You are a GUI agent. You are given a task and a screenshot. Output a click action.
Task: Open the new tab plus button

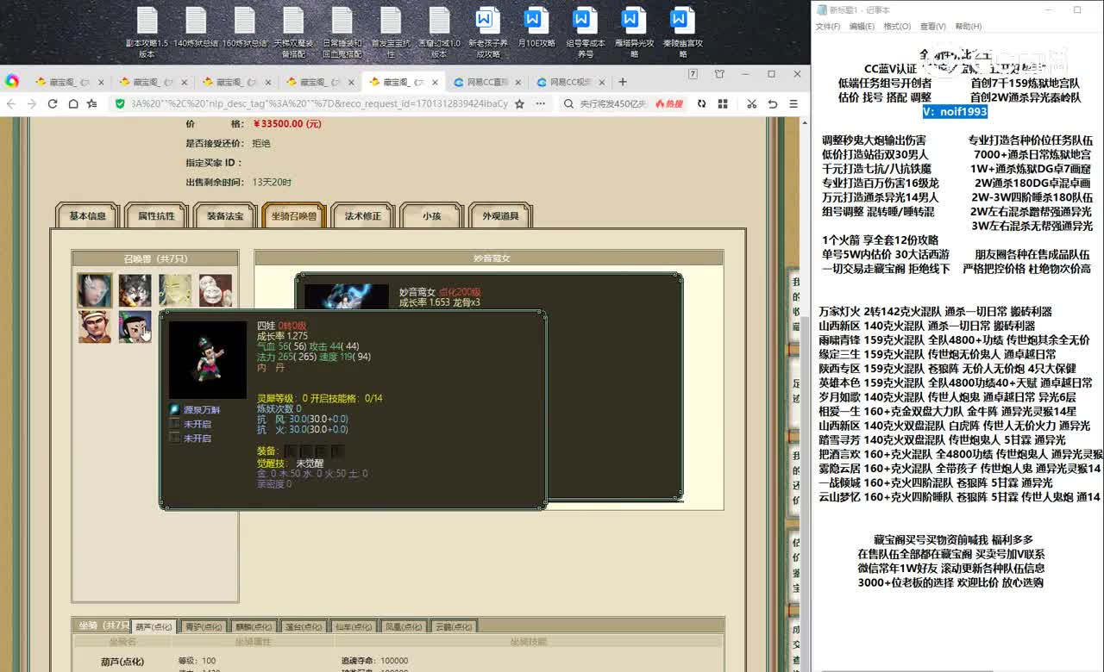tap(623, 82)
